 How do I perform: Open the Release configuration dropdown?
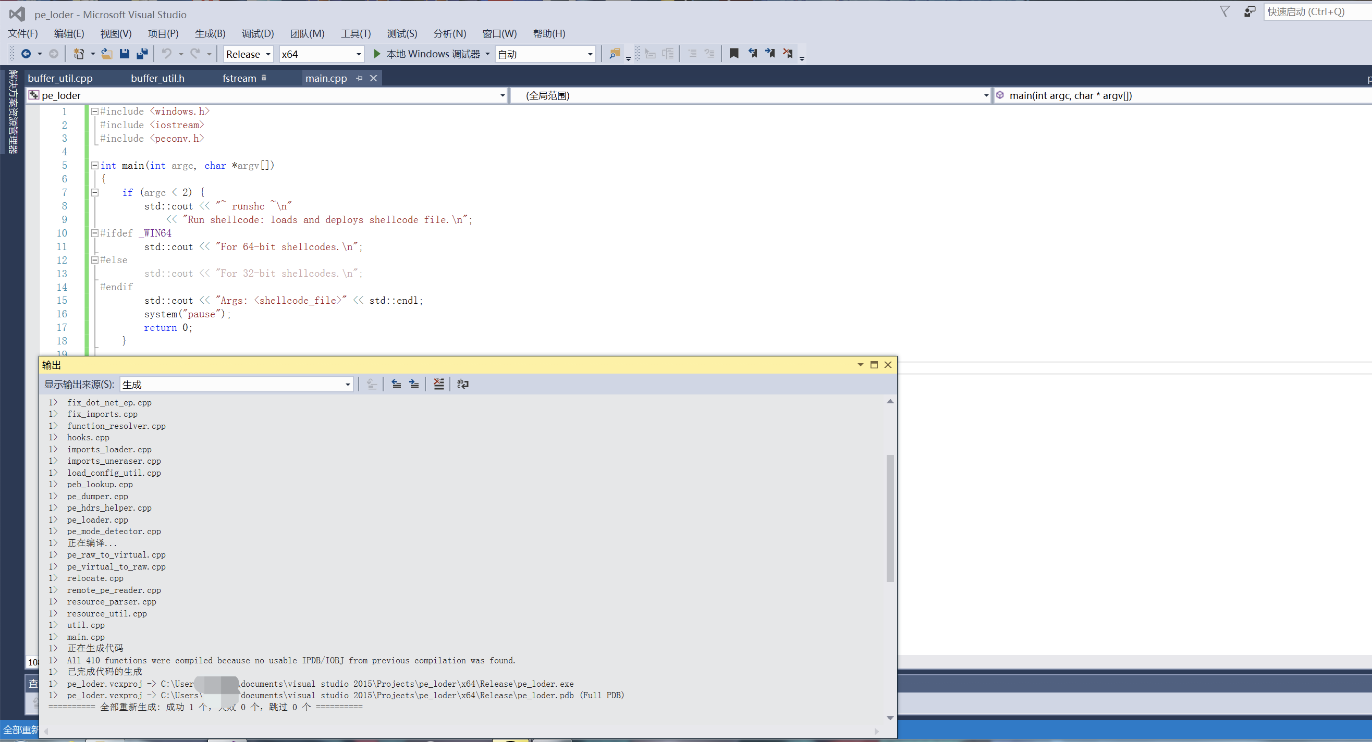[268, 54]
